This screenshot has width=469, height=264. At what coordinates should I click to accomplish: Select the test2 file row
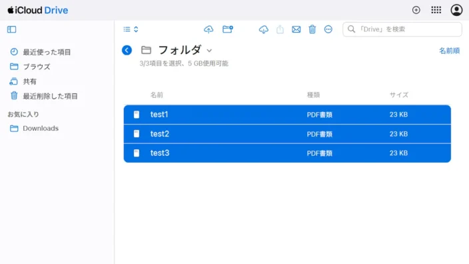tap(287, 134)
